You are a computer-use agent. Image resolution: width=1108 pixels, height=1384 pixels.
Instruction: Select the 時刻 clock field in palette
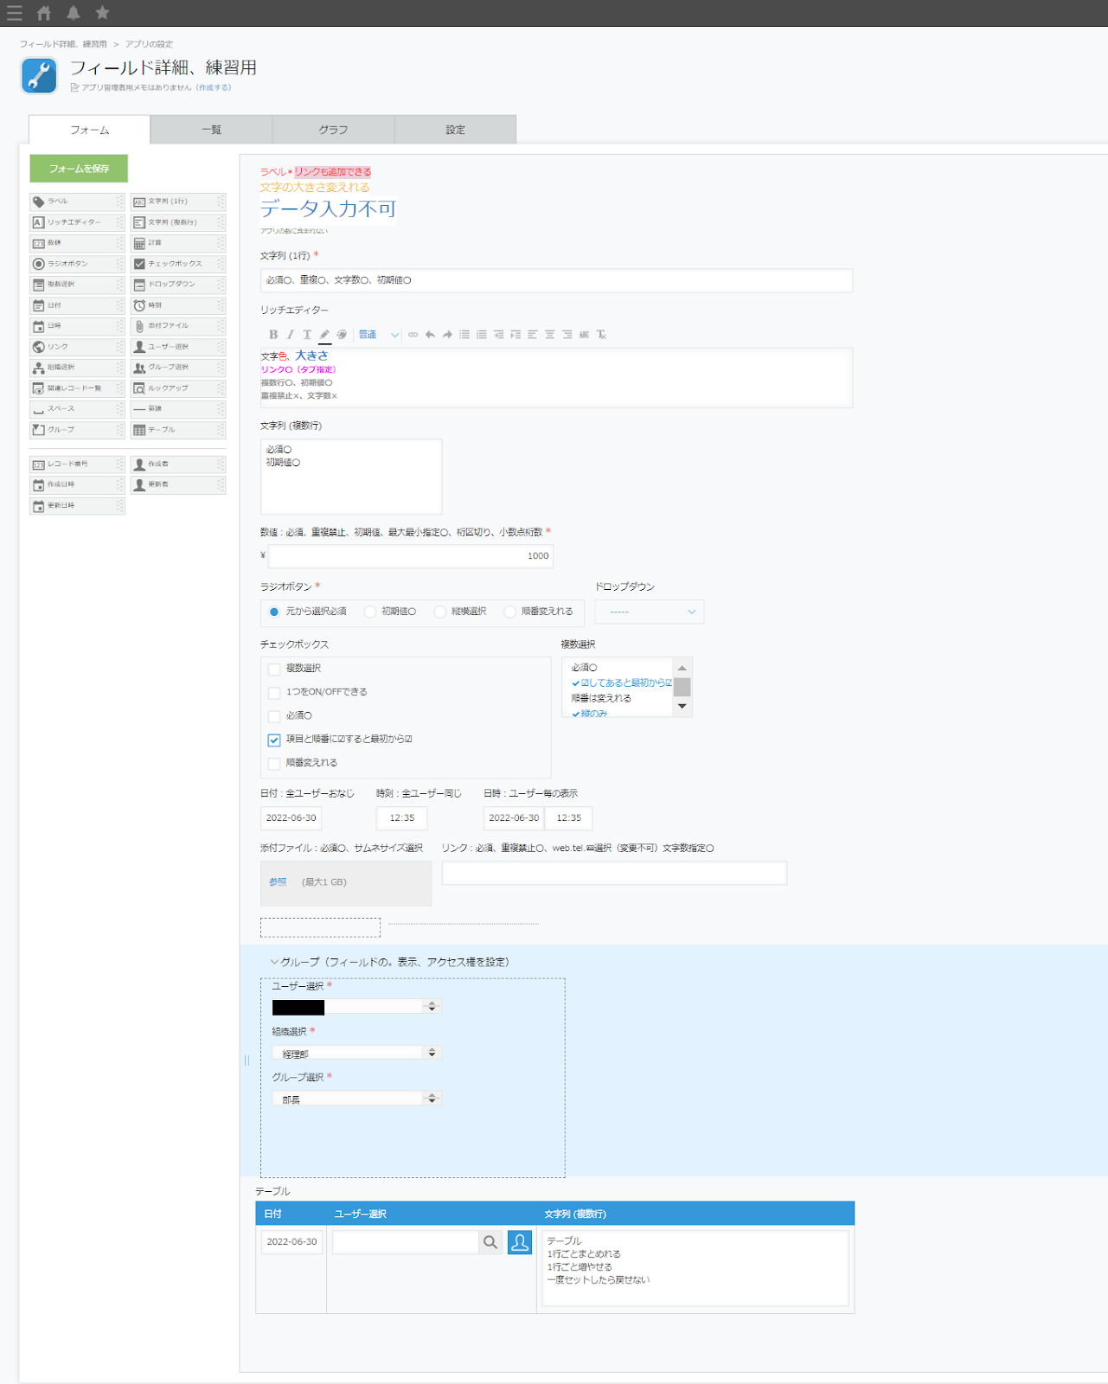click(x=177, y=305)
